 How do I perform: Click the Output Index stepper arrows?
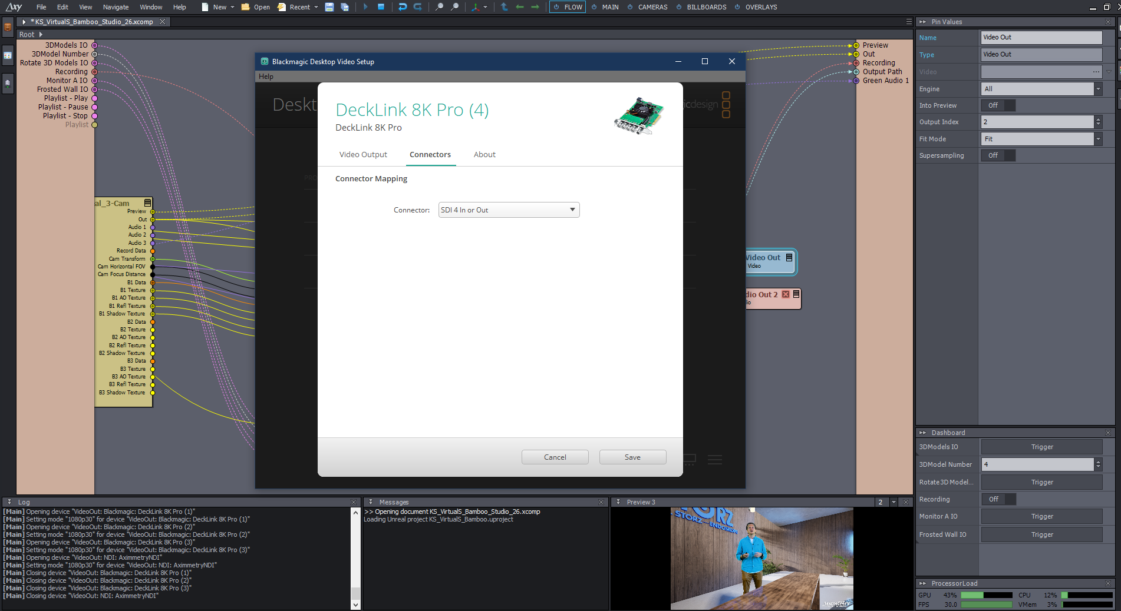[1098, 122]
